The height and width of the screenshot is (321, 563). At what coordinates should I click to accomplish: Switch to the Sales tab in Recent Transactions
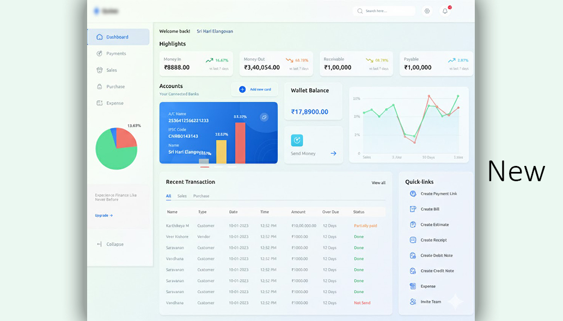click(182, 196)
